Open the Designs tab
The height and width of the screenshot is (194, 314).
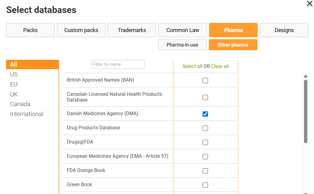coord(284,30)
